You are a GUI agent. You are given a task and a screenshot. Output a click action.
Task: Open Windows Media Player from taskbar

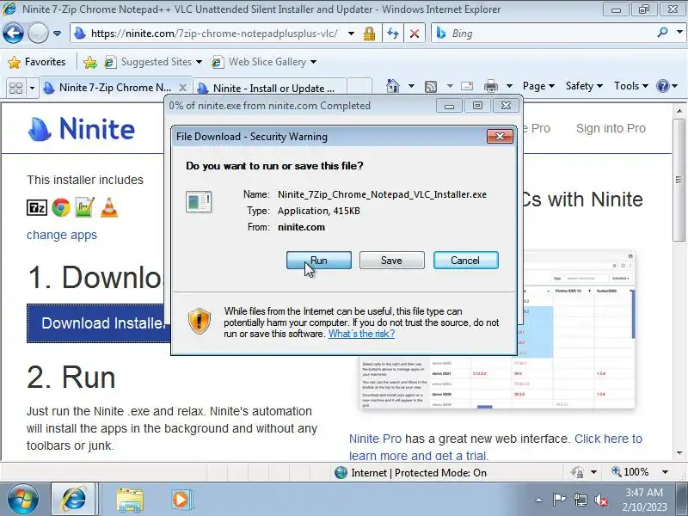181,500
